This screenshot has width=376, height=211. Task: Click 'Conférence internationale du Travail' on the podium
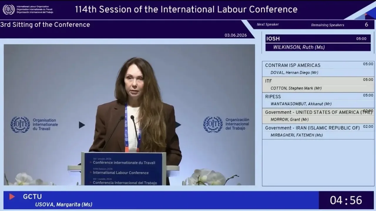tap(124, 163)
